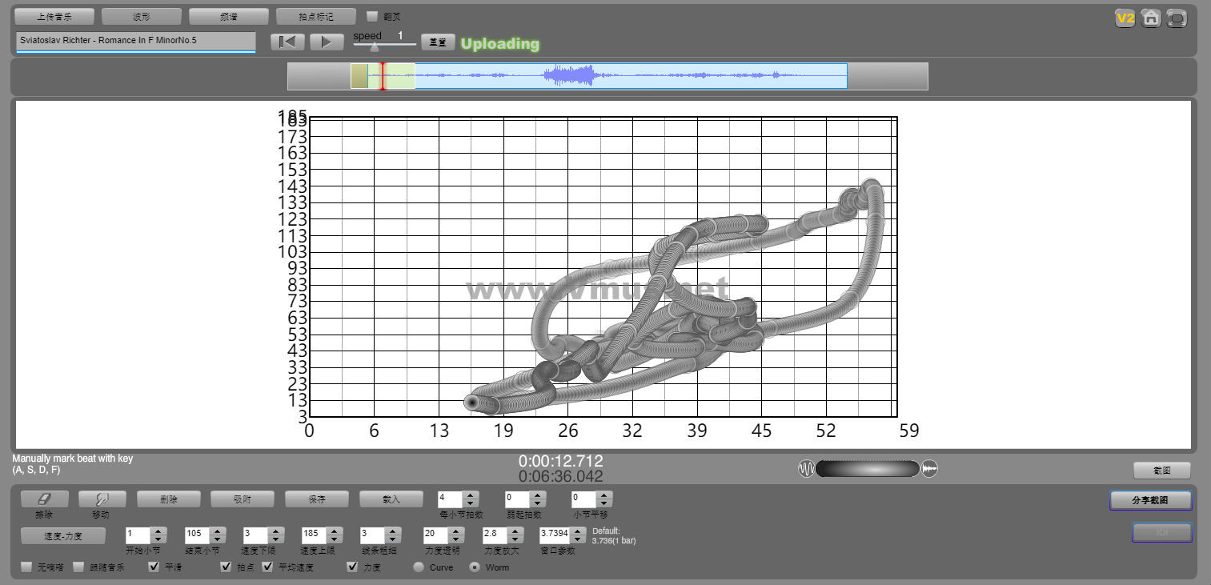Toggle the fullscreen icon
Image resolution: width=1211 pixels, height=585 pixels.
[1177, 18]
